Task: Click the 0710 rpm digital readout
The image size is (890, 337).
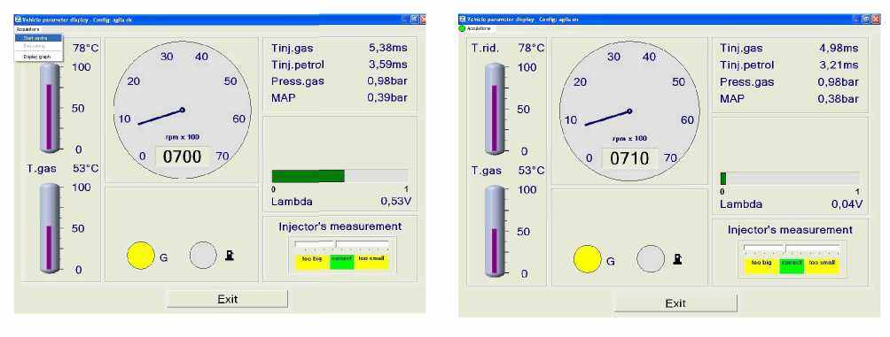Action: [629, 158]
